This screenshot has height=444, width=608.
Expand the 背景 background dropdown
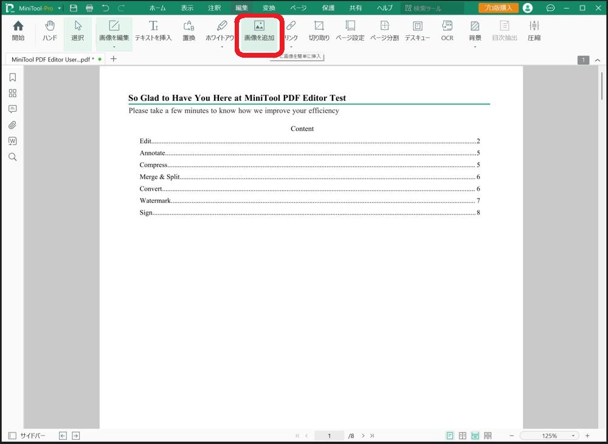tap(475, 47)
